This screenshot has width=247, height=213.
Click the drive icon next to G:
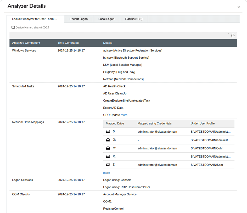point(108,140)
